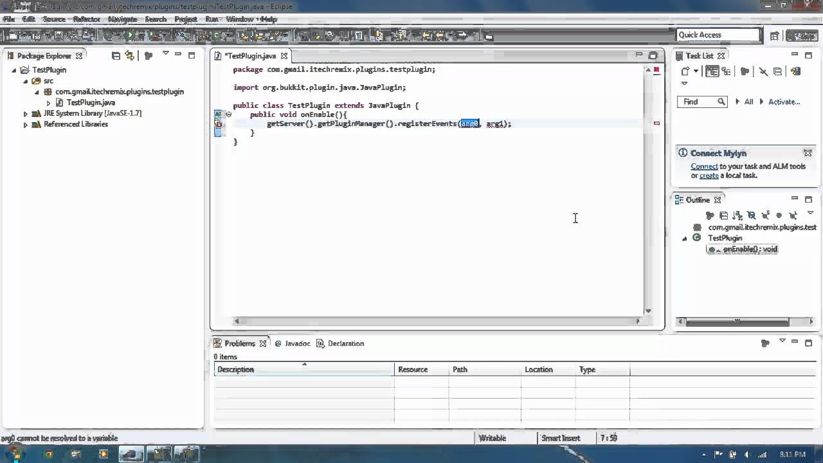This screenshot has height=463, width=823.
Task: Sort problems by the Resource column
Action: (422, 370)
